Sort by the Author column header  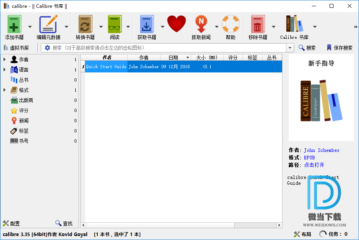(x=144, y=58)
